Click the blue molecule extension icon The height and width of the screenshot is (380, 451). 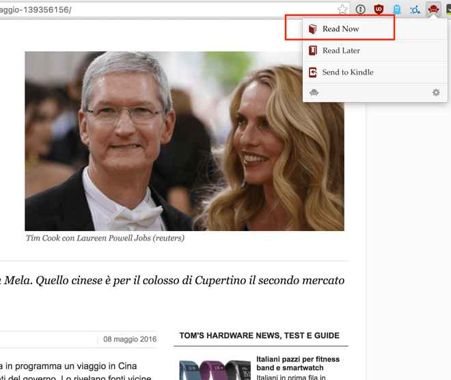click(x=414, y=10)
